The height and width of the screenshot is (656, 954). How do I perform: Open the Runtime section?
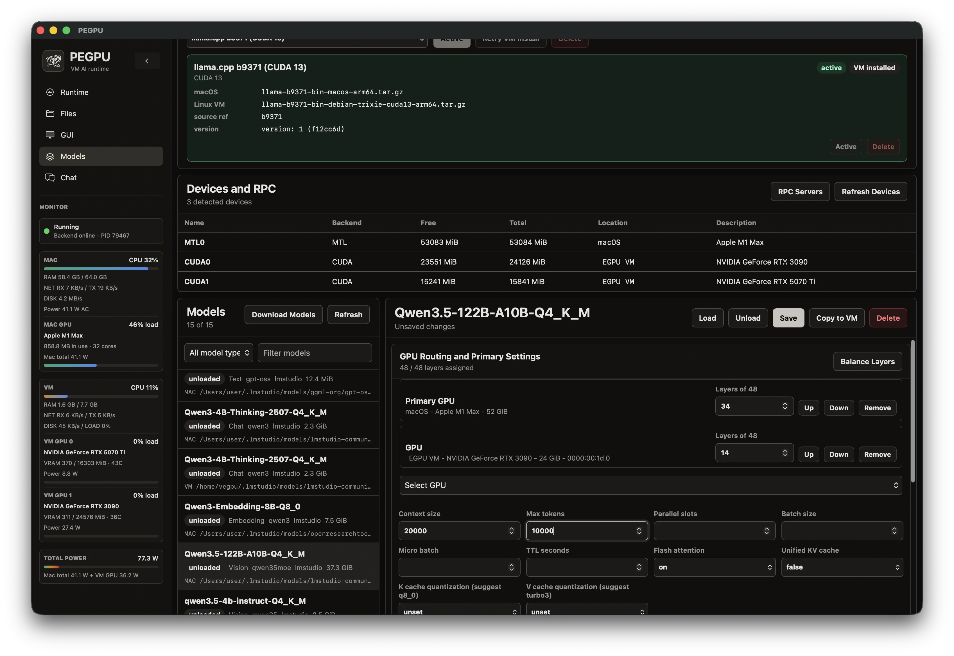click(x=101, y=92)
